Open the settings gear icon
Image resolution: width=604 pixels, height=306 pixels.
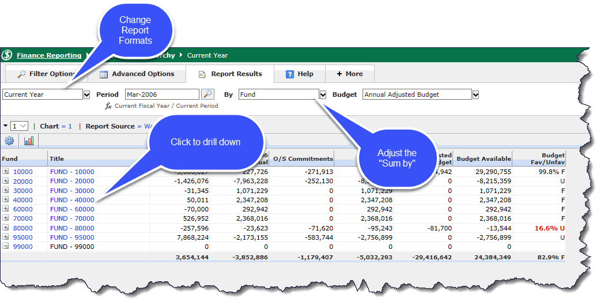(9, 141)
